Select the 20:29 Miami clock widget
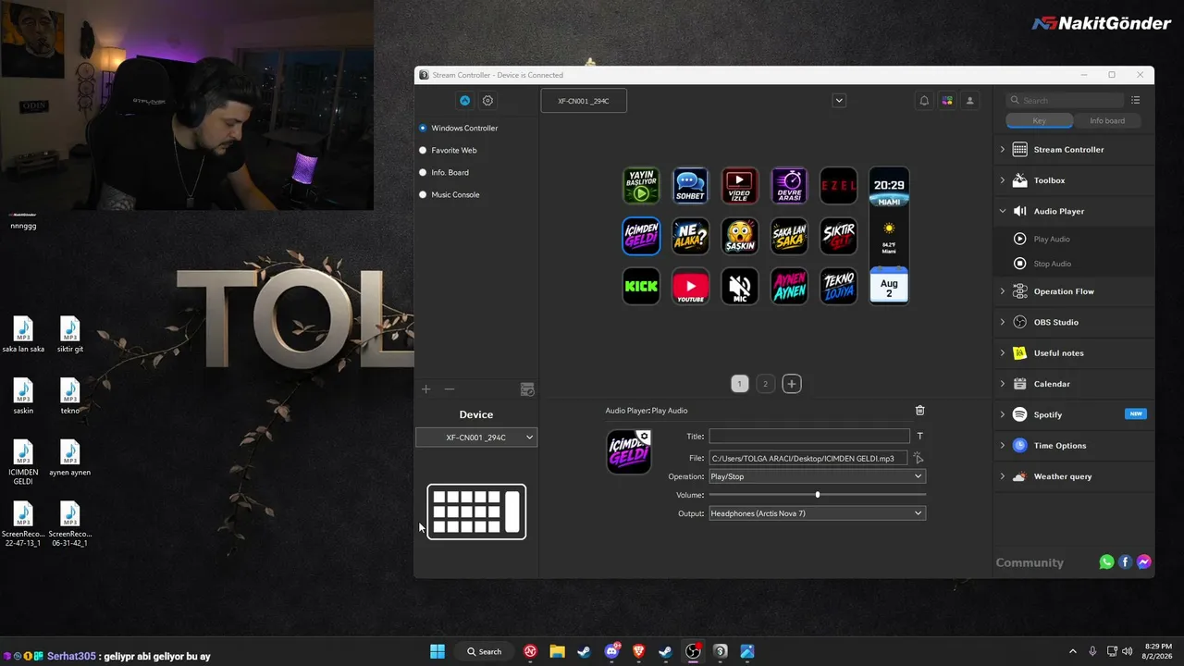 point(889,186)
